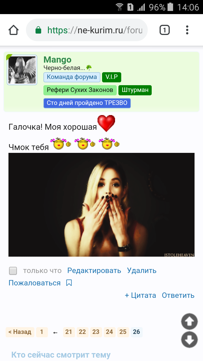Tap + Цитата to quote the post
This screenshot has height=361, width=203.
click(140, 295)
